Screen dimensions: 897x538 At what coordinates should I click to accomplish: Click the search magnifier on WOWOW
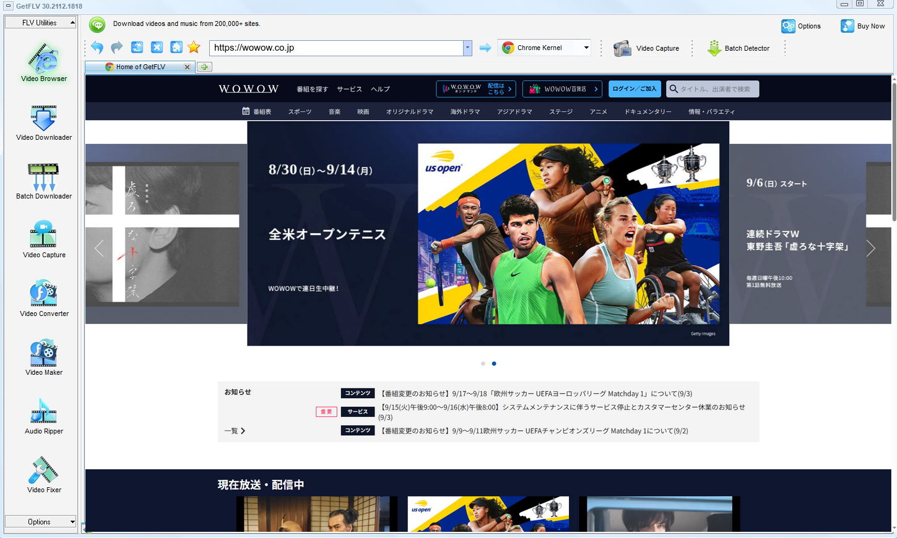pyautogui.click(x=674, y=89)
